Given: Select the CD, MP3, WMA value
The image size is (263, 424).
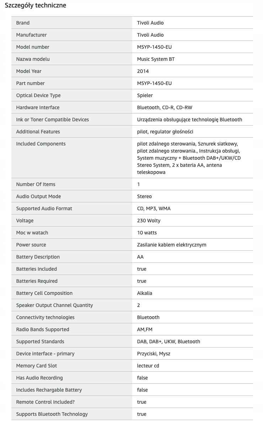Looking at the screenshot, I should 154,208.
